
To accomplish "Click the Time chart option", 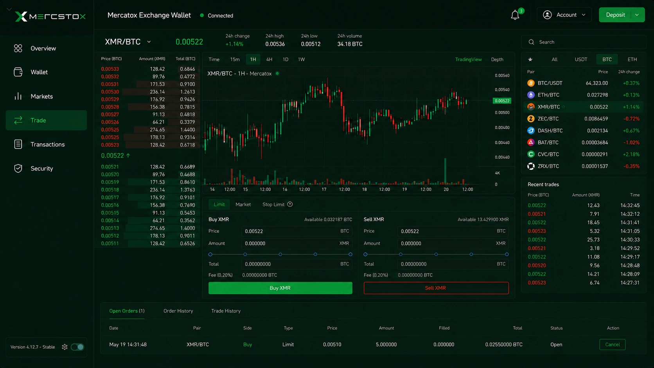I will click(214, 59).
